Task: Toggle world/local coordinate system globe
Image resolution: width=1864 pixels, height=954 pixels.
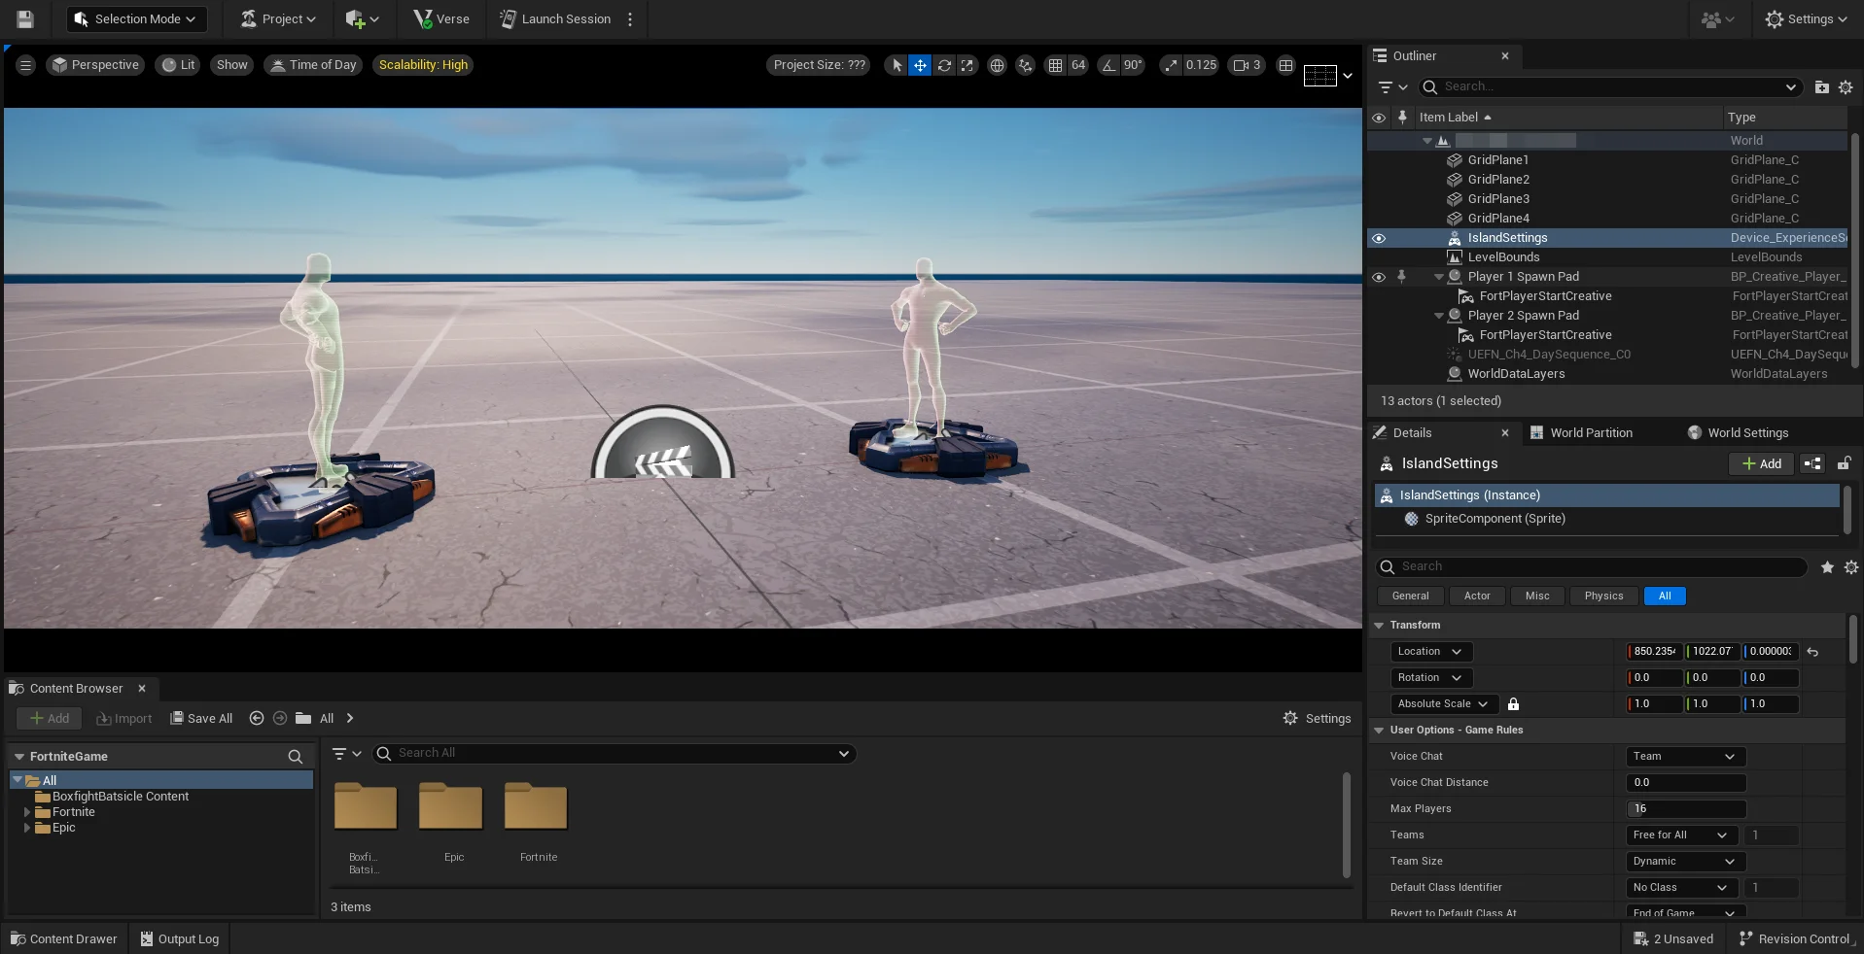Action: (x=997, y=65)
